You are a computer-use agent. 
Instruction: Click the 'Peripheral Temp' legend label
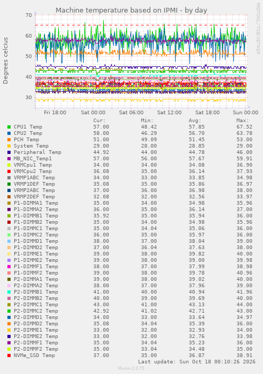pyautogui.click(x=38, y=152)
